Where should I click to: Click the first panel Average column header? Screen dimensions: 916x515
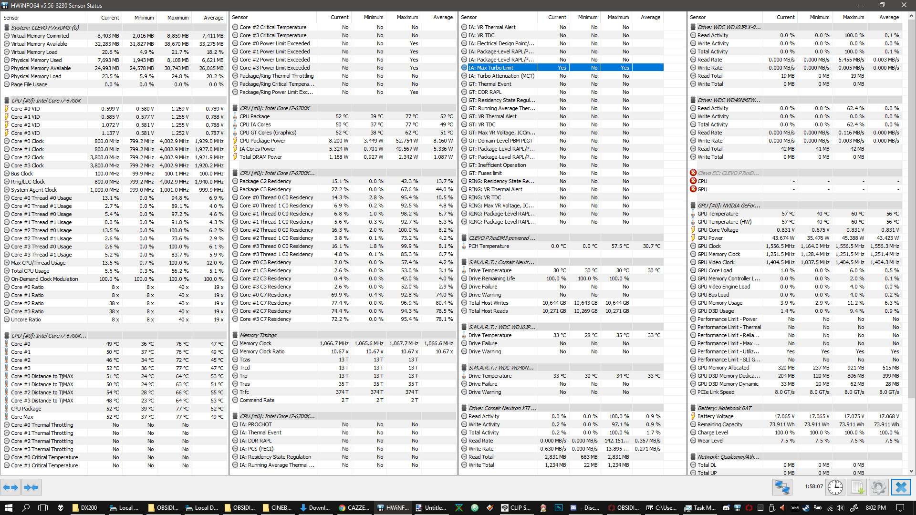(x=208, y=18)
